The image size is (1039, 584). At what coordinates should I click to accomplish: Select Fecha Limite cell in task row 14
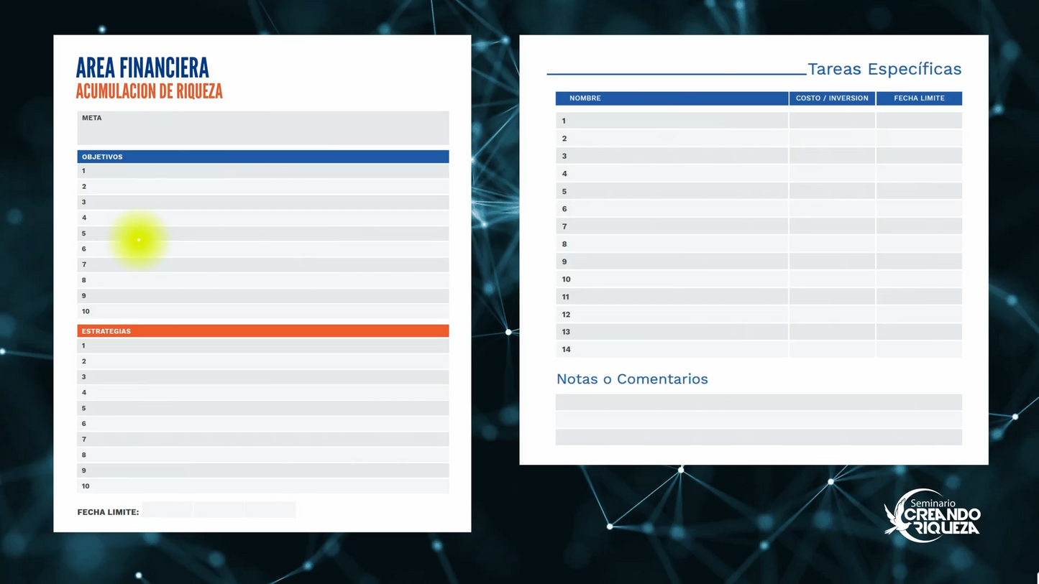coord(919,349)
